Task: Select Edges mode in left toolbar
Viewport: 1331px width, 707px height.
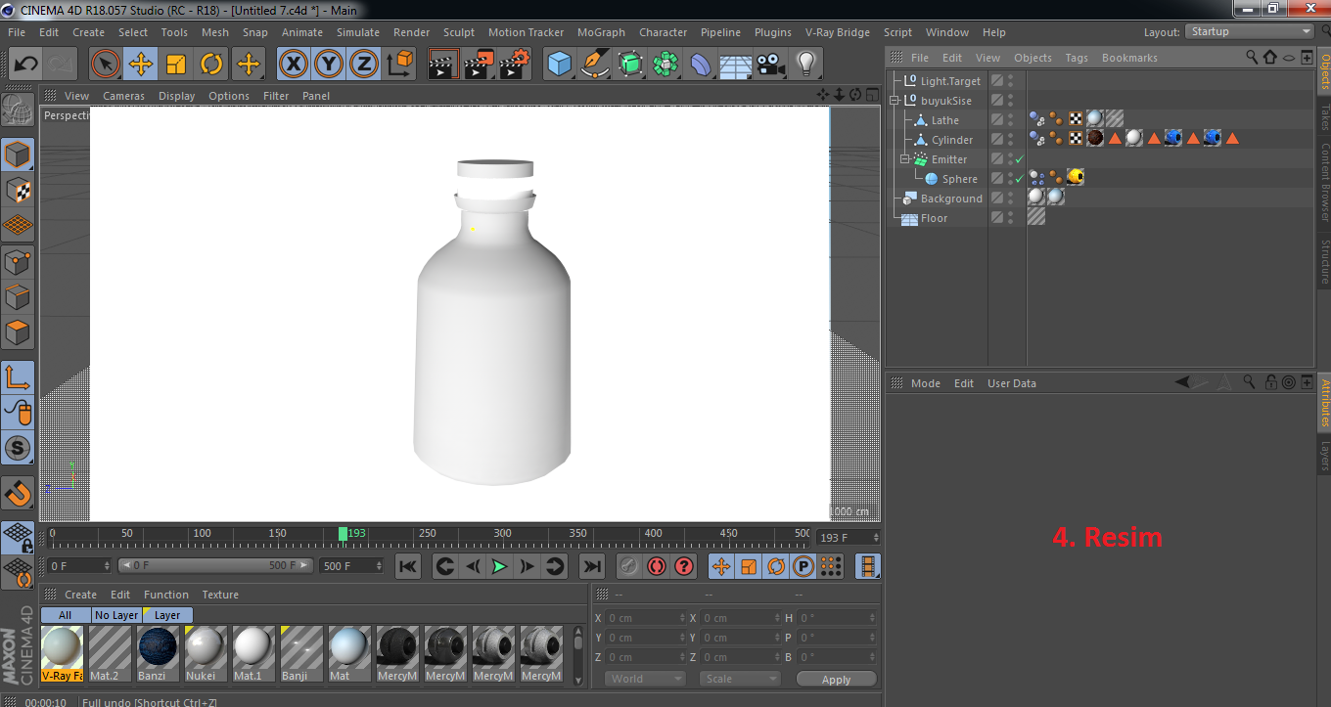Action: [18, 297]
